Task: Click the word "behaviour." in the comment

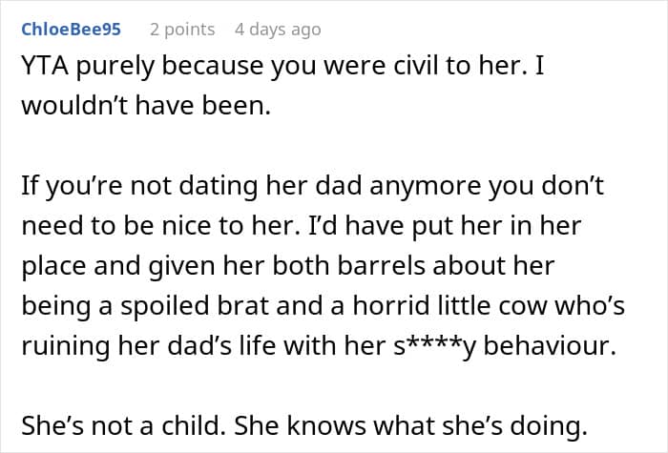Action: click(x=550, y=346)
